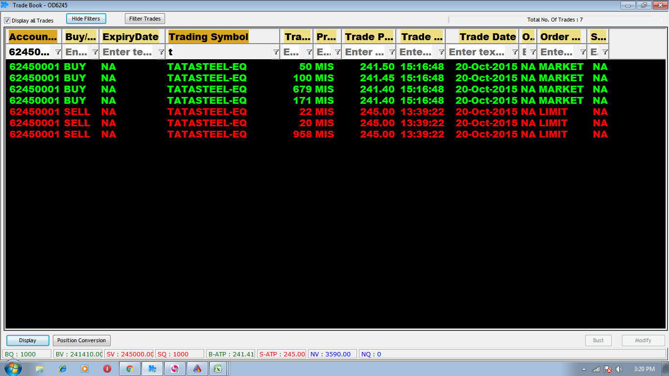Open the Trade Date column filter dropdown

[515, 52]
